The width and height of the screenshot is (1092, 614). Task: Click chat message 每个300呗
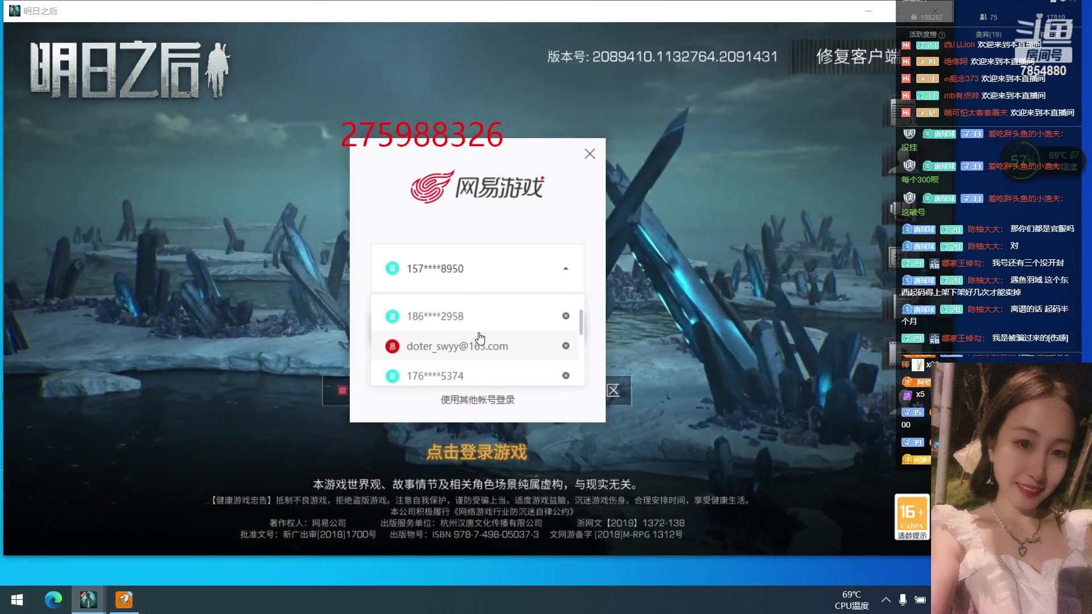pos(920,180)
